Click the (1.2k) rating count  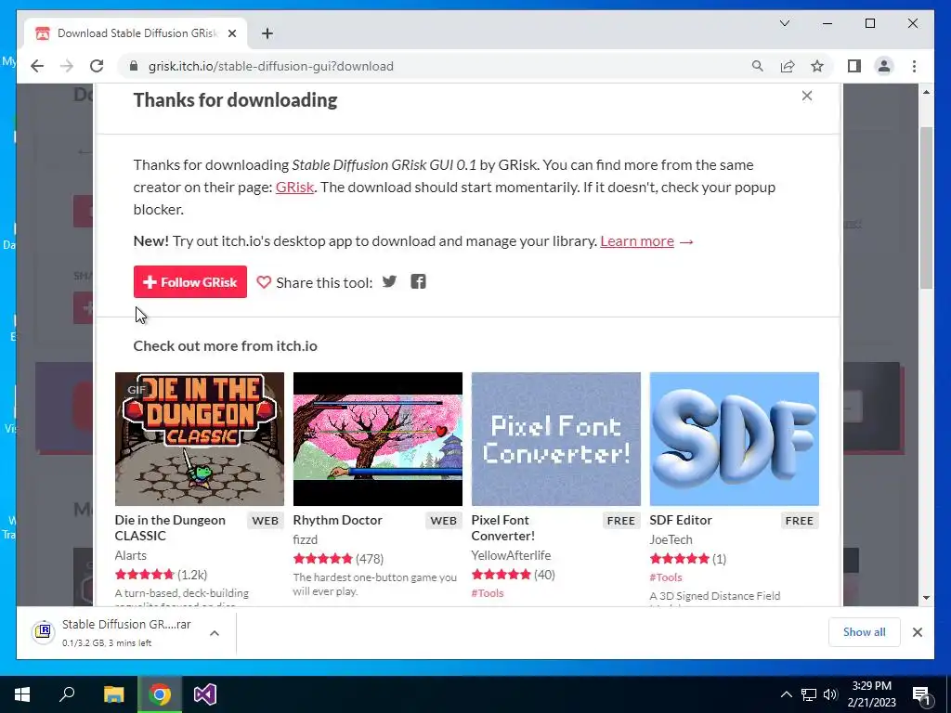click(192, 575)
